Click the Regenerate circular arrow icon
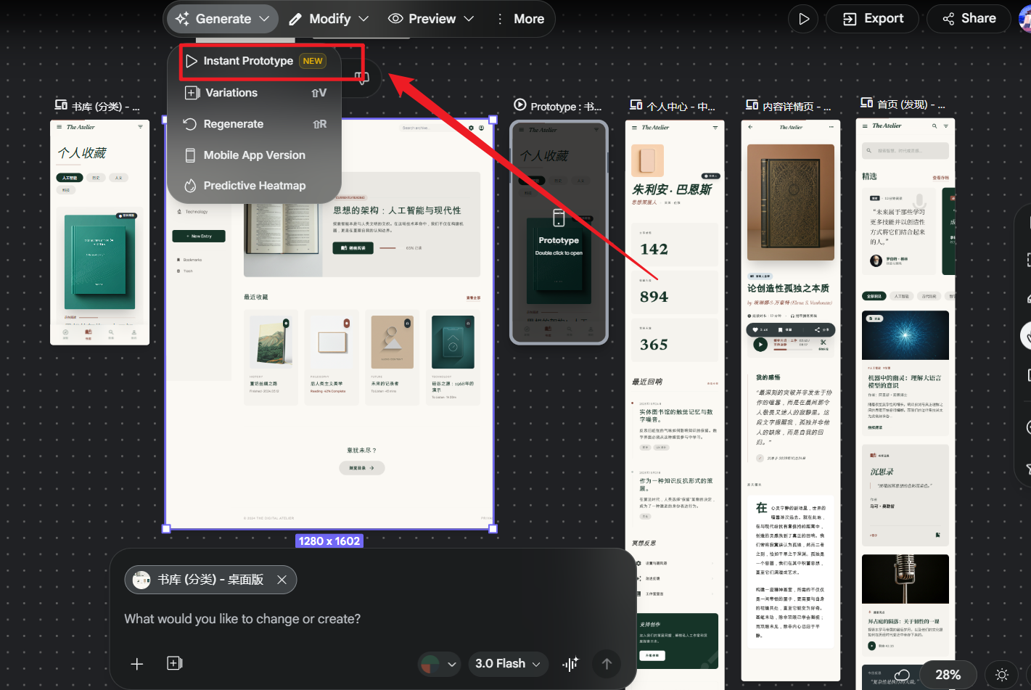The width and height of the screenshot is (1031, 690). point(190,124)
